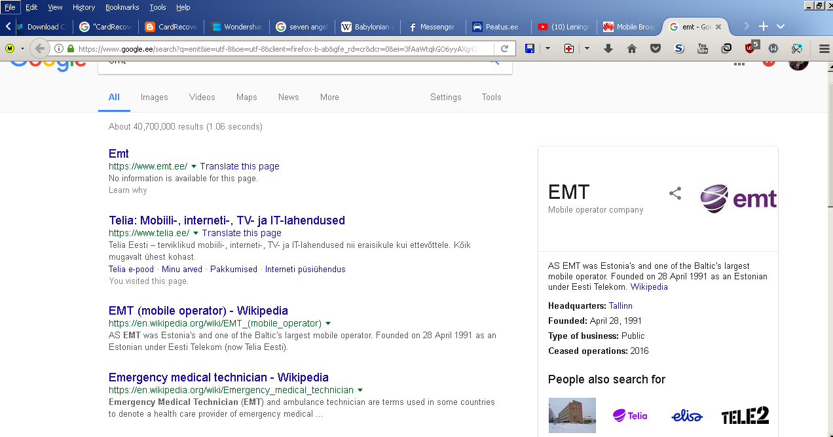Select the Maps search tab

click(247, 97)
